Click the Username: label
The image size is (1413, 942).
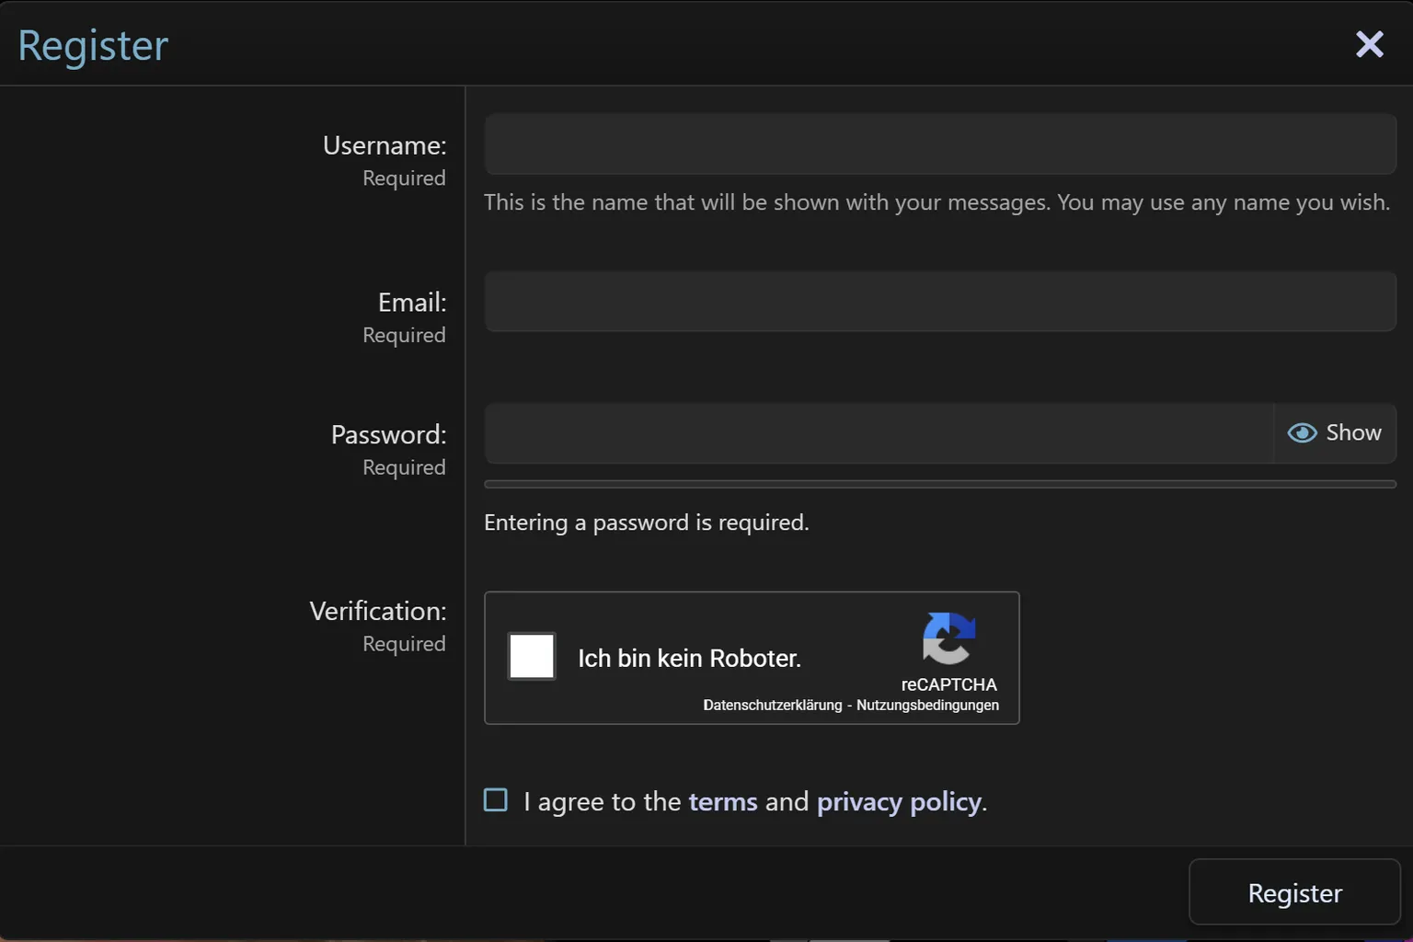tap(385, 145)
